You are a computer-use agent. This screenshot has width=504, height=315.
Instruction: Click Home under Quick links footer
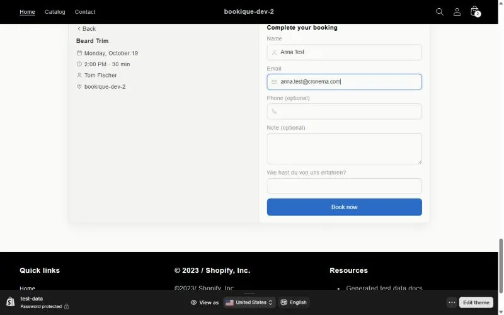(27, 288)
